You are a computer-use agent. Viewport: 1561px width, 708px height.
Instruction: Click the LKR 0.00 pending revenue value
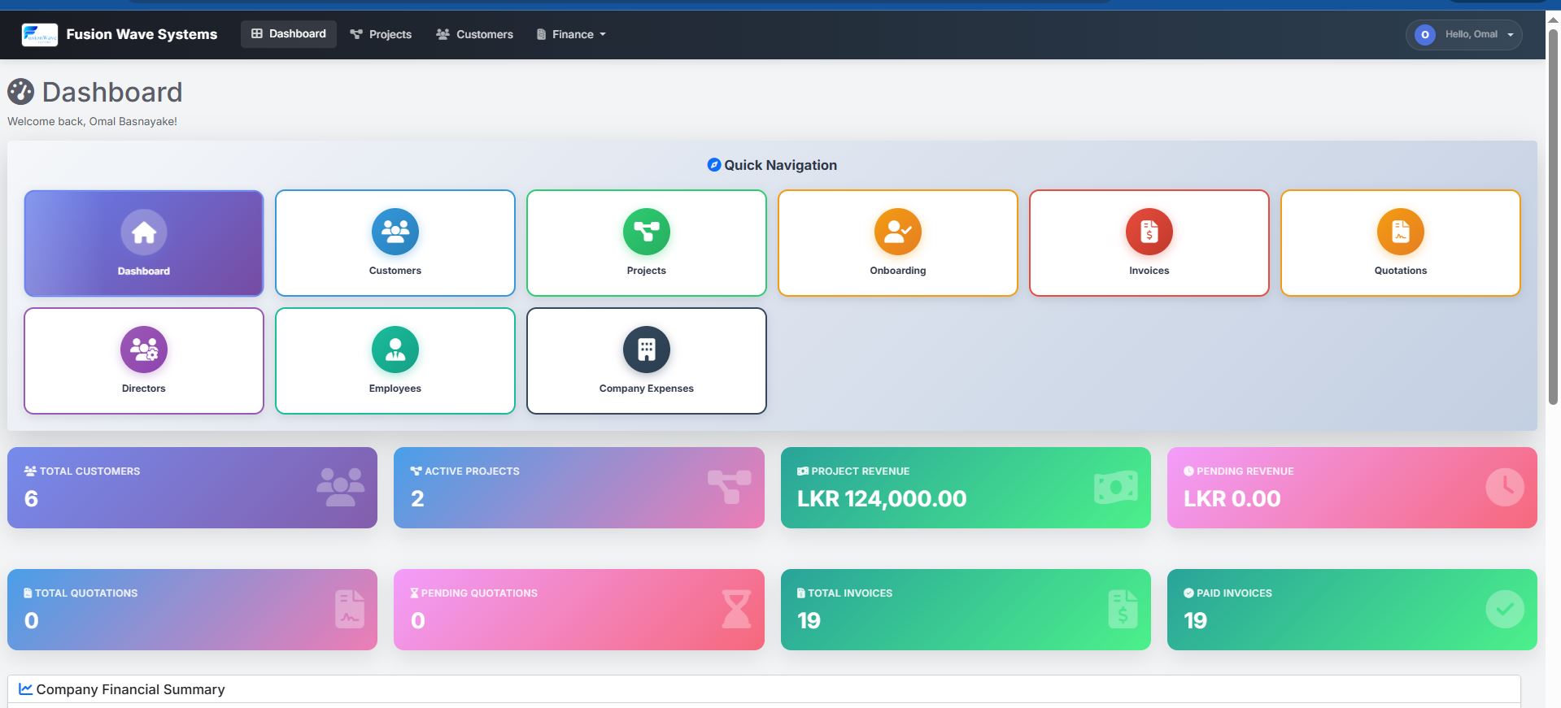[1232, 498]
